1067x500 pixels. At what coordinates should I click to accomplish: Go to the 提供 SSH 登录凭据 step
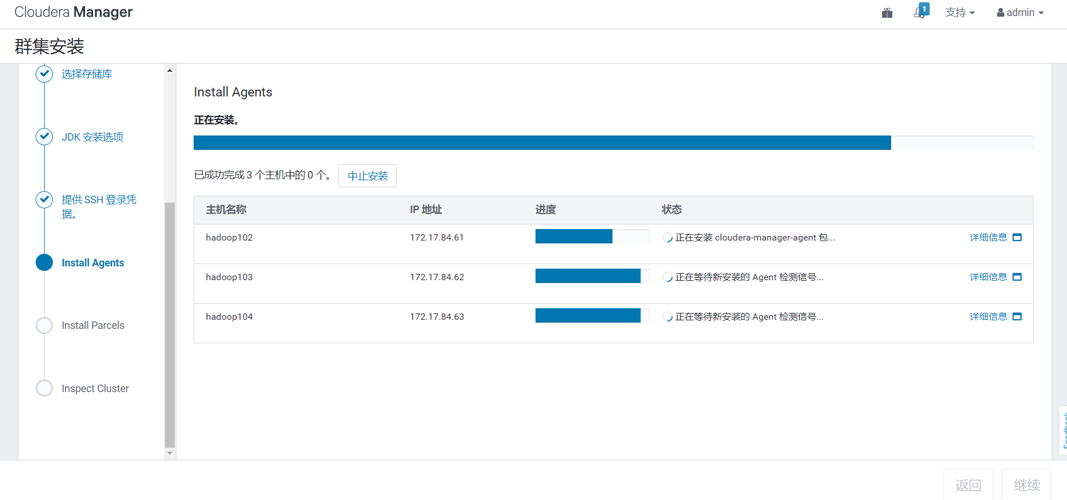[99, 207]
